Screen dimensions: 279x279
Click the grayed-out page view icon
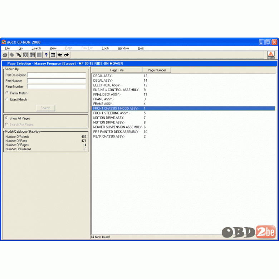[x=39, y=55]
